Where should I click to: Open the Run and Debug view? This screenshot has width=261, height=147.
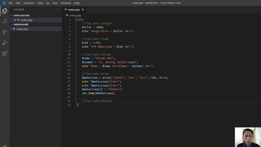tap(4, 43)
